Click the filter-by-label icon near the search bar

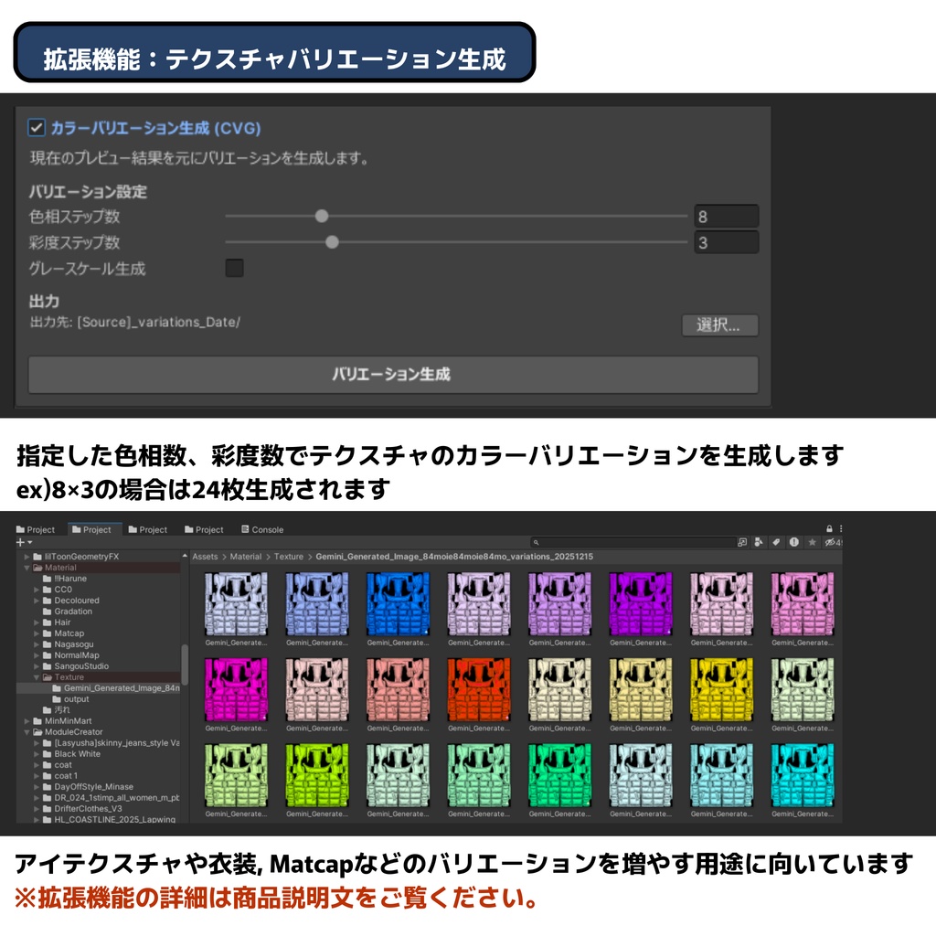click(777, 543)
